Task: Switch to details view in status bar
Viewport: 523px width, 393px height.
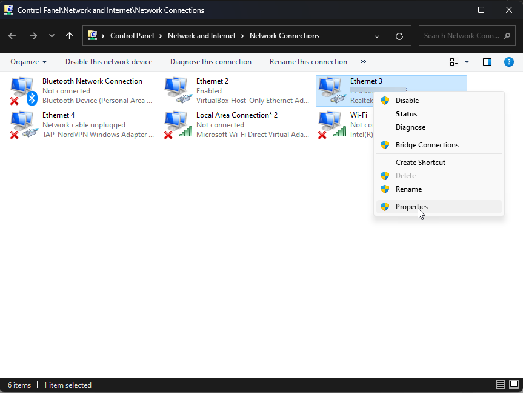Action: [501, 385]
